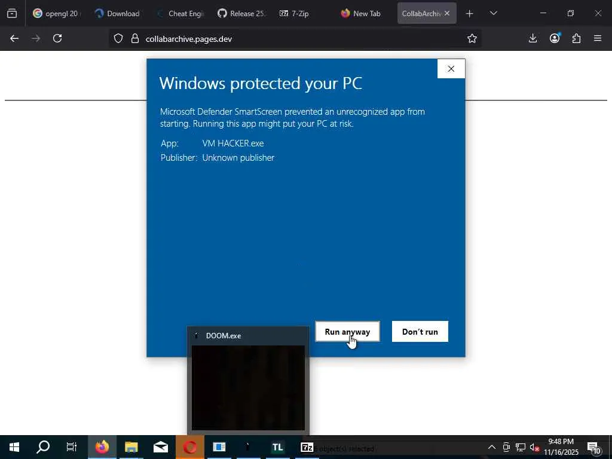Show hidden system tray icons

coord(492,447)
